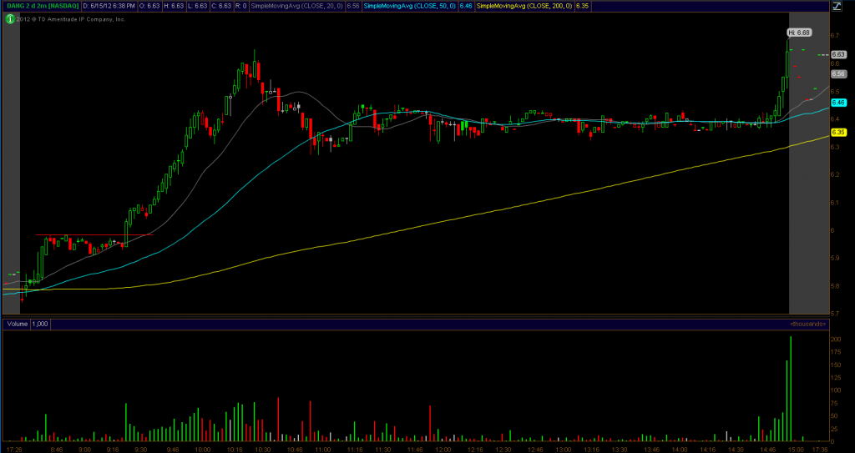Click the gray 6.56 bubble on price axis
This screenshot has width=855, height=453.
(838, 73)
